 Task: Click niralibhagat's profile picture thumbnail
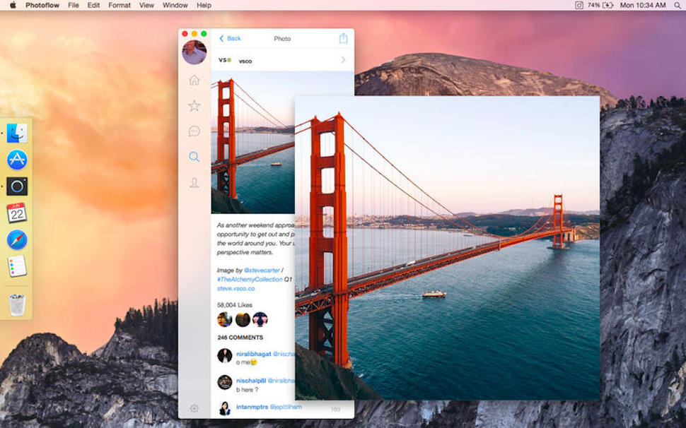(x=224, y=354)
